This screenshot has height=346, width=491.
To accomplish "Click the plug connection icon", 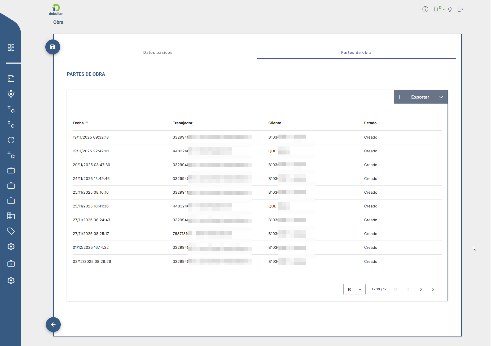I will click(450, 10).
